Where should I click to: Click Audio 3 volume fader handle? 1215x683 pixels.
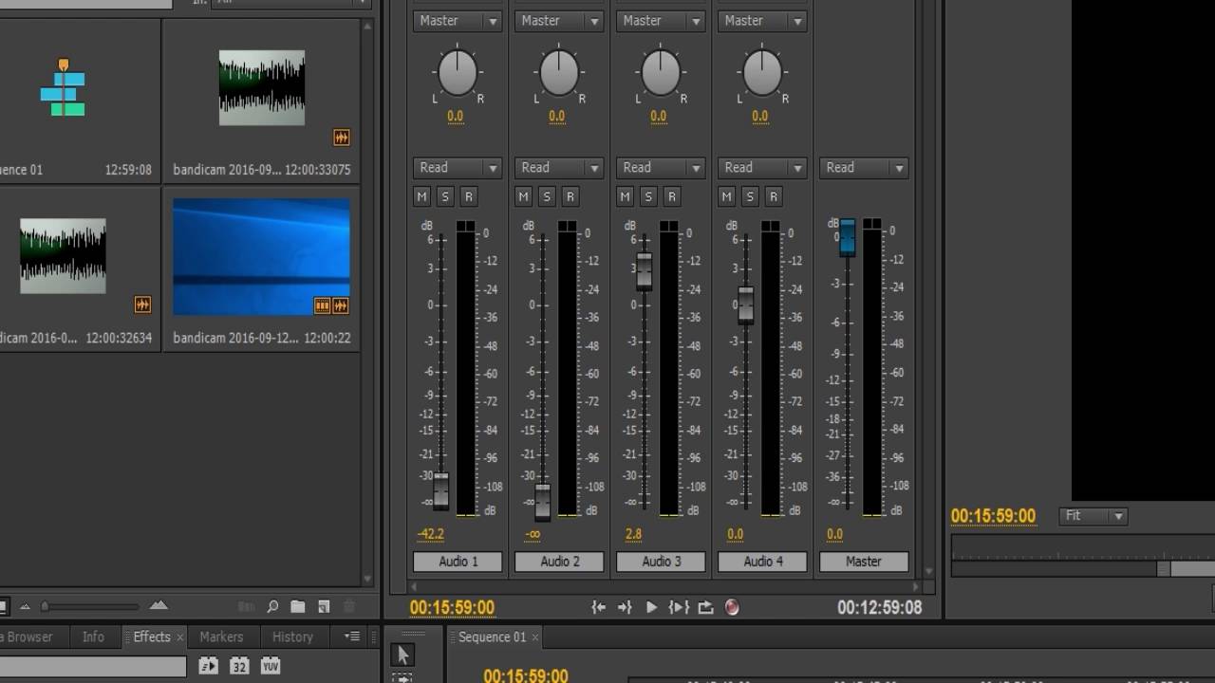tap(644, 271)
